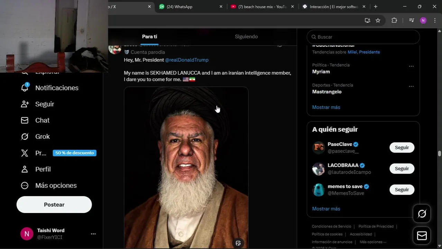Open the Mastrangelo trending topic
Screen dimensions: 442x249
click(327, 92)
